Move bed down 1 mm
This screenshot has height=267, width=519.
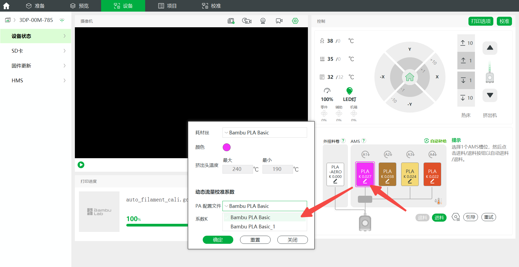466,80
